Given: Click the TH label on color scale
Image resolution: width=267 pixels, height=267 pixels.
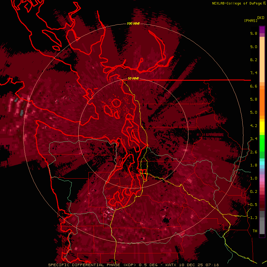Looking at the screenshot, I should pyautogui.click(x=255, y=231).
